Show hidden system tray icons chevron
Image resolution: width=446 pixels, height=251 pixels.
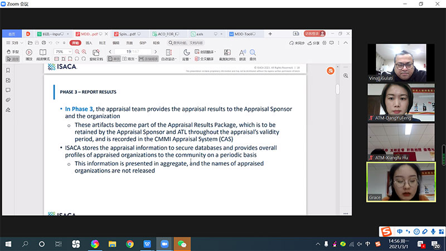(318, 244)
